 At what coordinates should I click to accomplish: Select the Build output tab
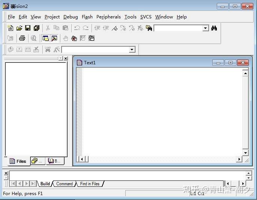coord(45,183)
